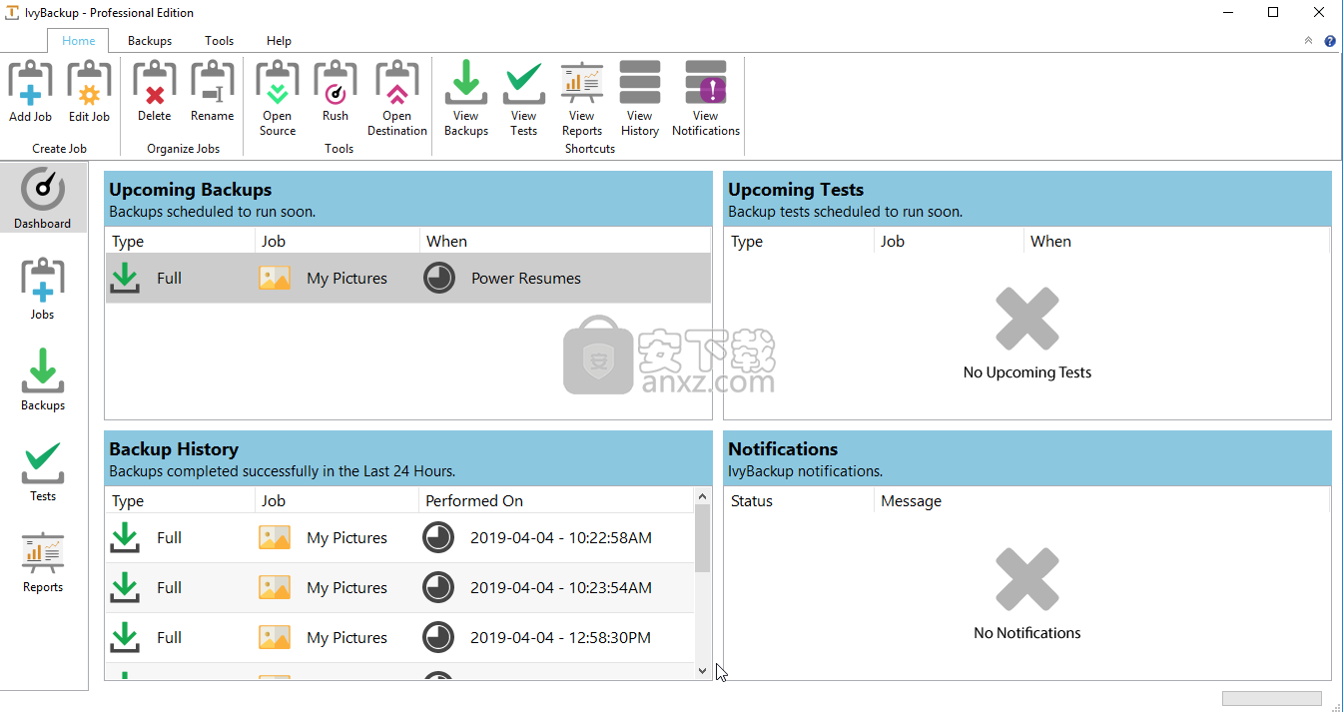Click Job column header in Upcoming Backups
The height and width of the screenshot is (712, 1343).
pyautogui.click(x=337, y=241)
